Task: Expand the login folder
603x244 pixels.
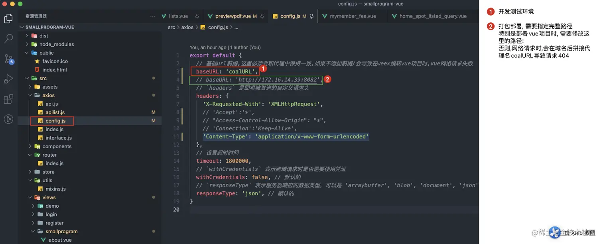Action: pyautogui.click(x=33, y=214)
